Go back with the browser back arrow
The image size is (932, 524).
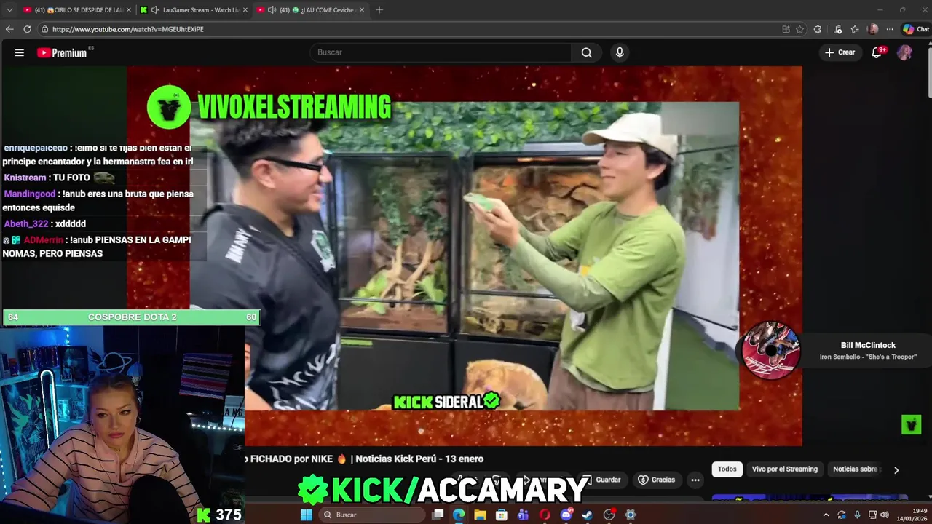coord(9,29)
